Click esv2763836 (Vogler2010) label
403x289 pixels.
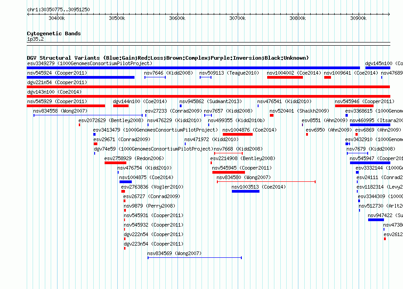point(152,187)
